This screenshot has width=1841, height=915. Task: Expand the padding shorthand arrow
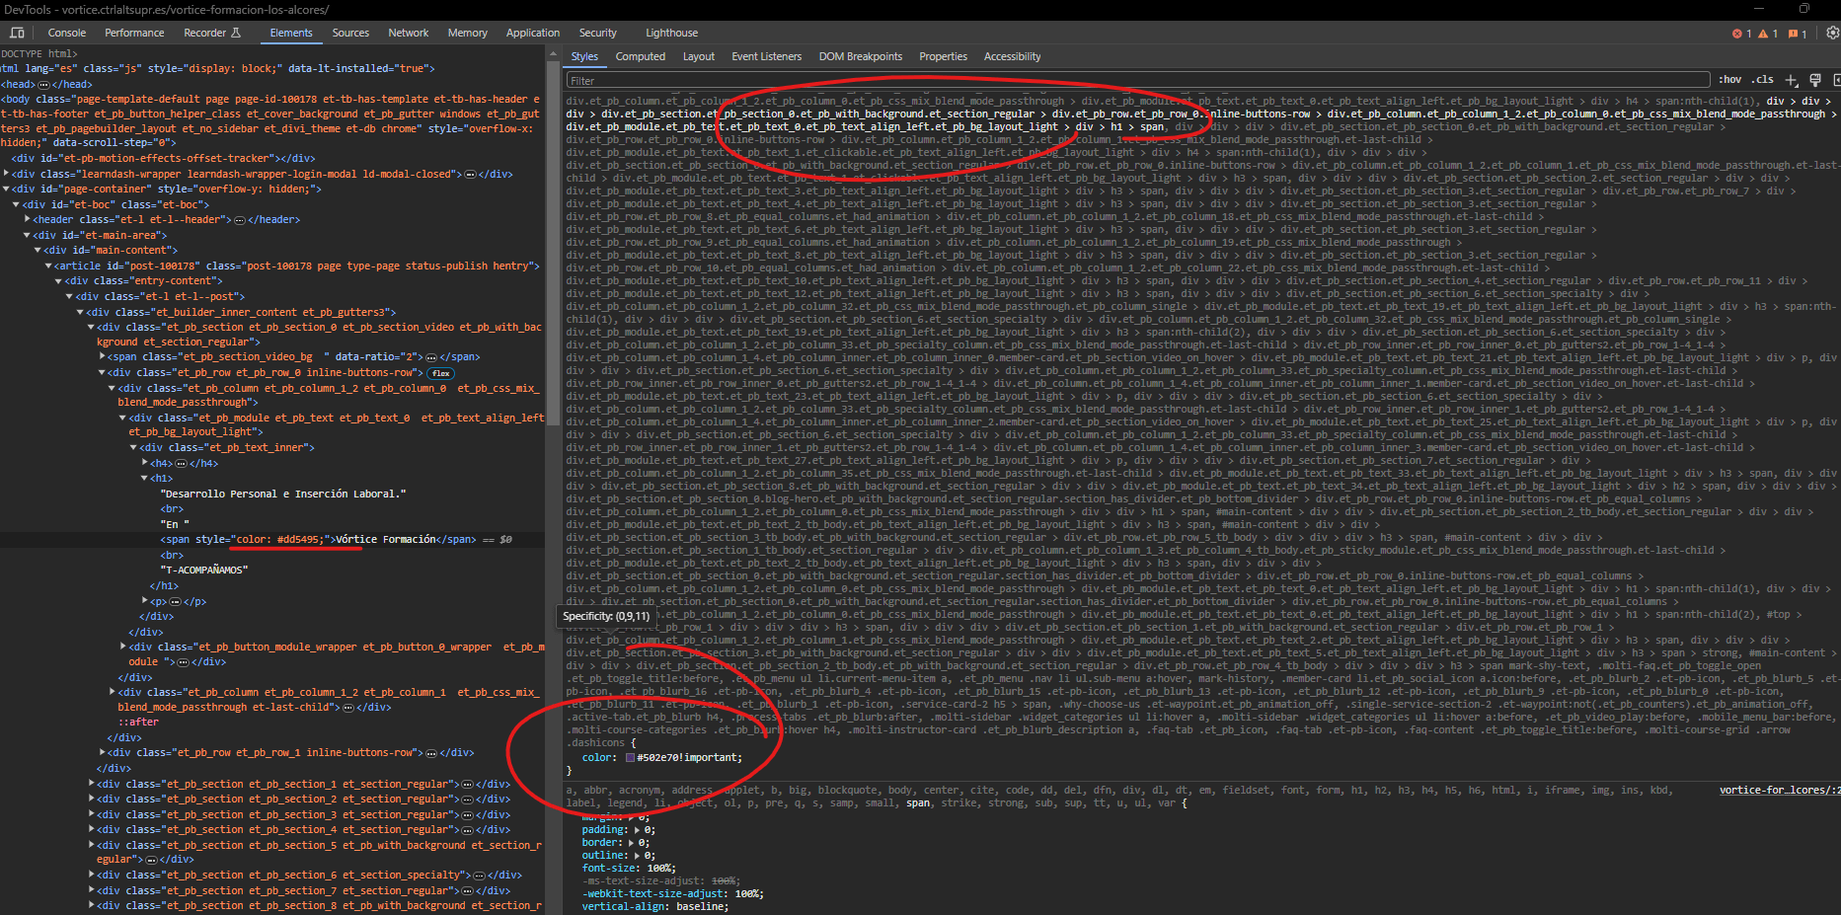636,830
